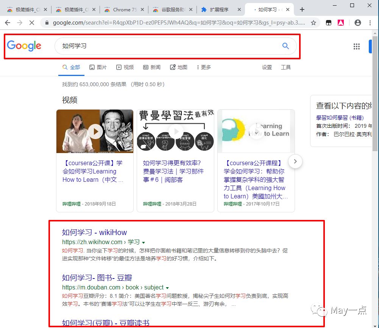Open a new tab with plus button
Image resolution: width=379 pixels, height=328 pixels.
[302, 9]
